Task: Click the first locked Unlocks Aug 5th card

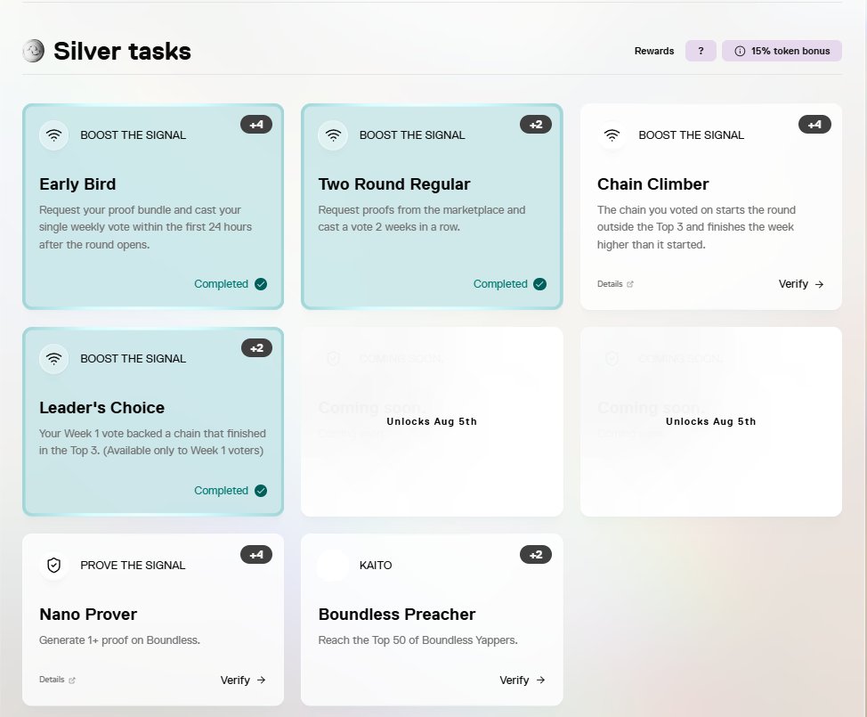Action: pos(432,421)
